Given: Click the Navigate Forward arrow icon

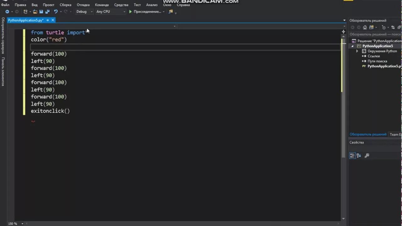Looking at the screenshot, I should pyautogui.click(x=17, y=12).
